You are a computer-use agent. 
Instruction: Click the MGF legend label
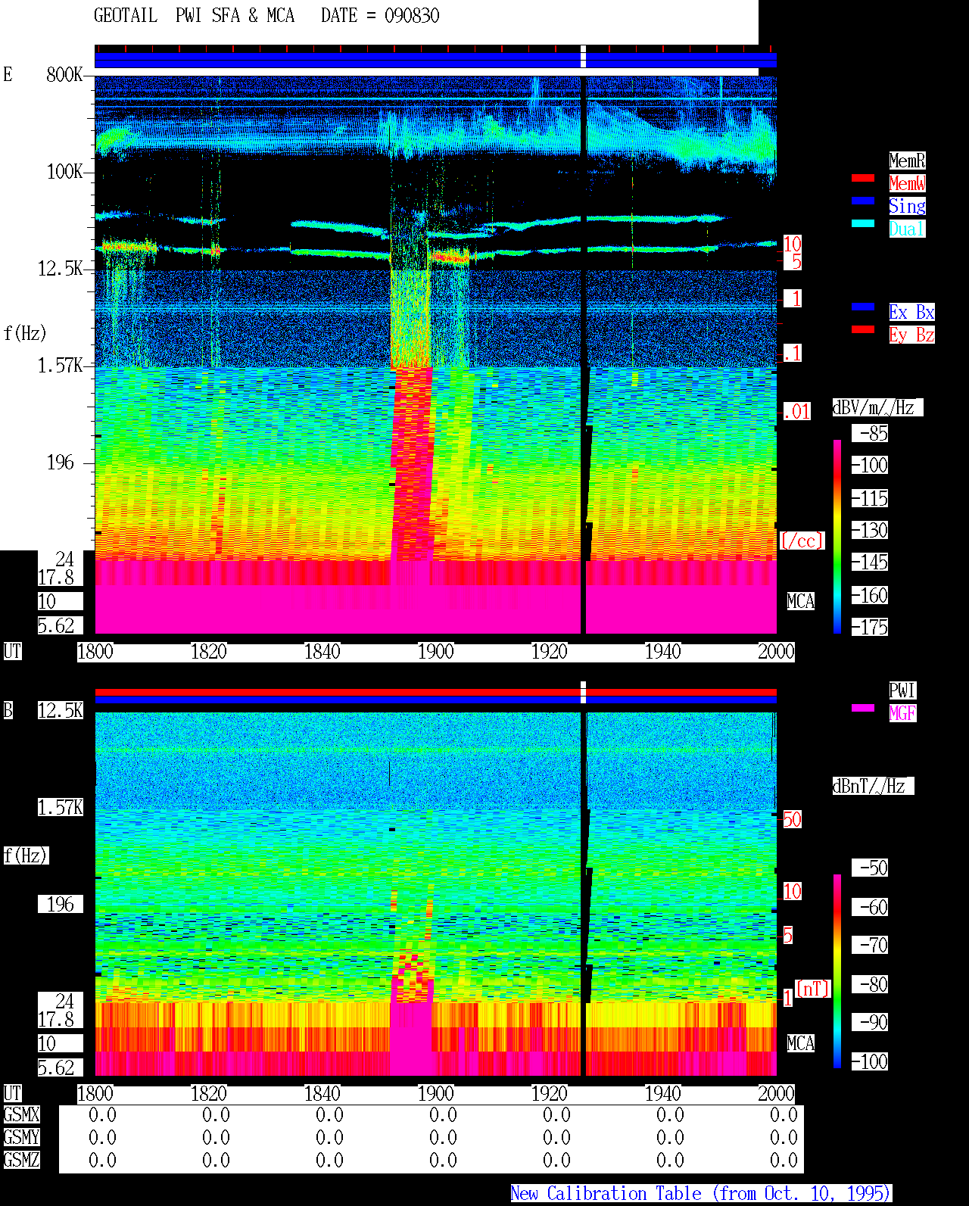pos(902,713)
